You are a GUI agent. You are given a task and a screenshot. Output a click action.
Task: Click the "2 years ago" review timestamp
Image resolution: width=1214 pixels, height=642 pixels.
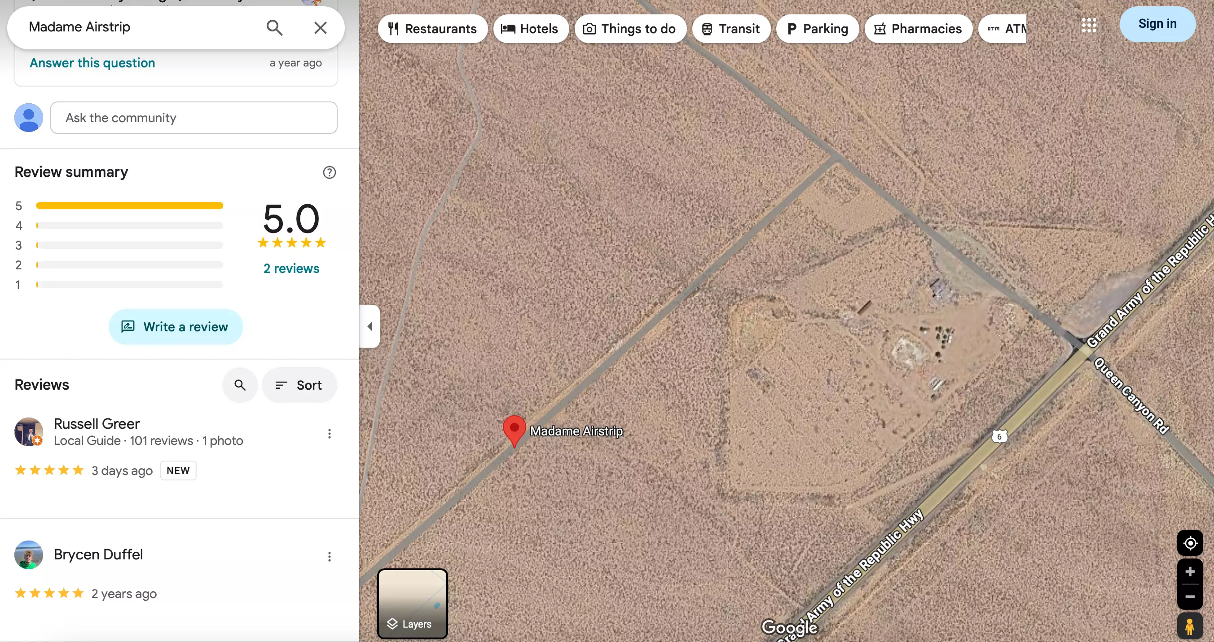tap(124, 594)
